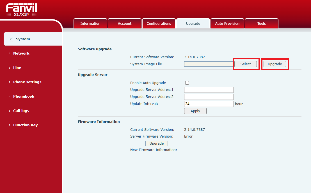This screenshot has height=193, width=311.
Task: Focus the Upgrade Server Address1 field
Action: [x=209, y=90]
